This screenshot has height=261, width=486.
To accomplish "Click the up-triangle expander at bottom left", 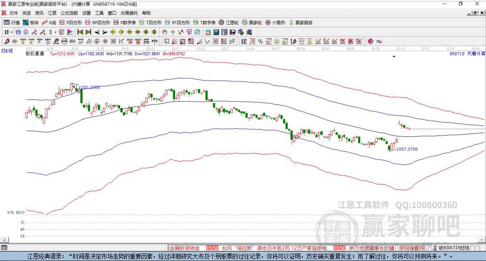I will tap(5, 240).
